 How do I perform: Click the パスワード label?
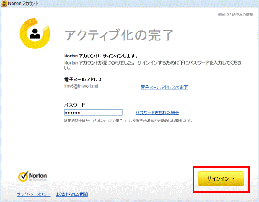coord(75,105)
